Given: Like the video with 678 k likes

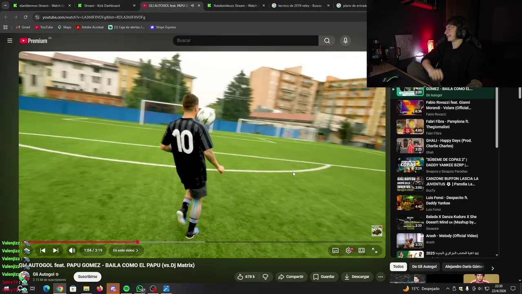Looking at the screenshot, I should click(246, 276).
